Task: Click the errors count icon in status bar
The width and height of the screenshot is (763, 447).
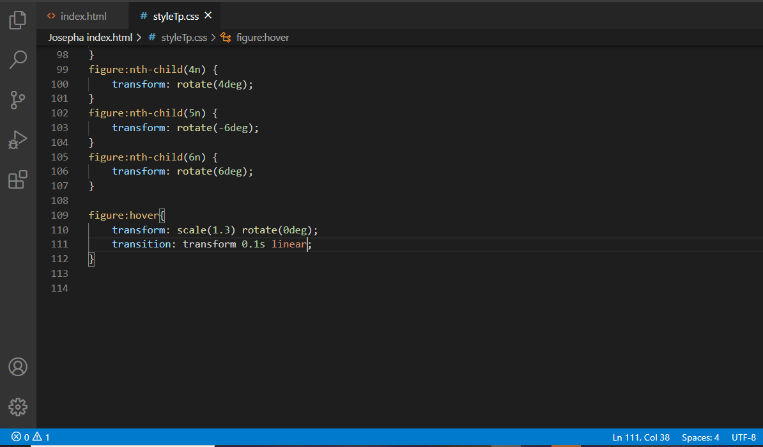Action: pyautogui.click(x=16, y=437)
